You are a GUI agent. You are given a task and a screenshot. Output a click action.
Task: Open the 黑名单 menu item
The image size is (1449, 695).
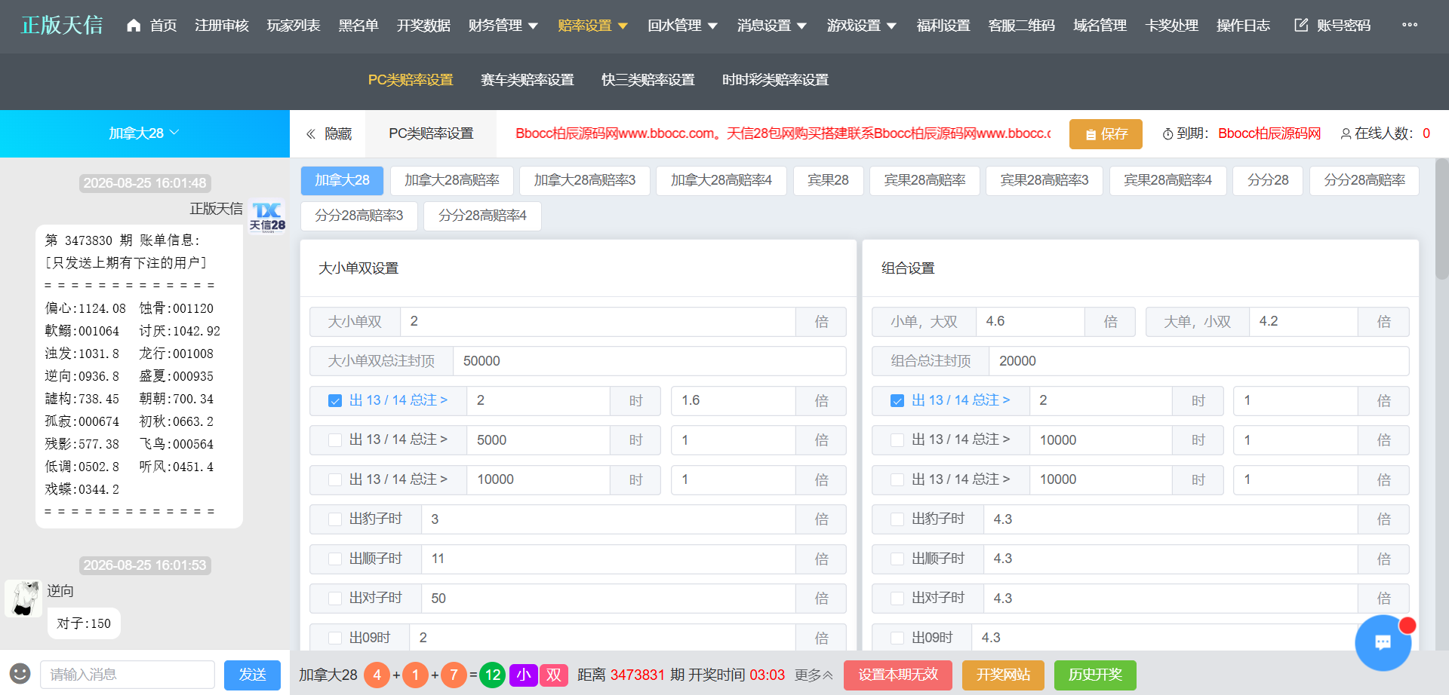pos(358,26)
